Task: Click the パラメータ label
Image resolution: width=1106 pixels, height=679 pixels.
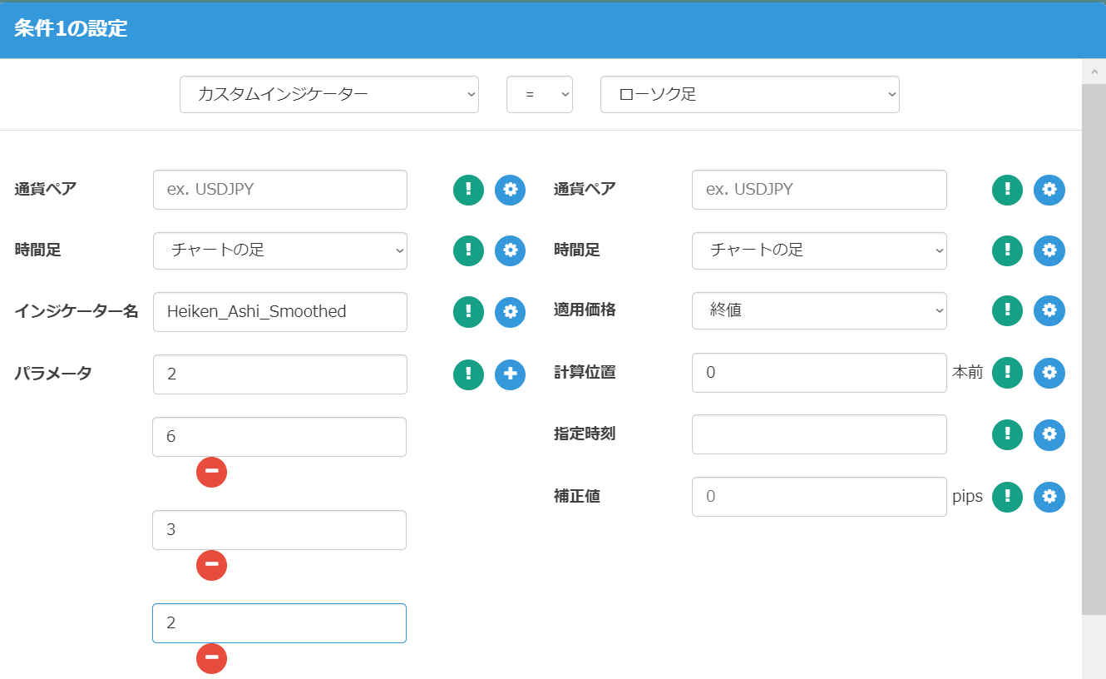Action: tap(53, 374)
